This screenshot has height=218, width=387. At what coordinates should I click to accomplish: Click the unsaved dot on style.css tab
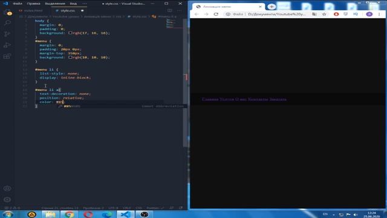[82, 11]
